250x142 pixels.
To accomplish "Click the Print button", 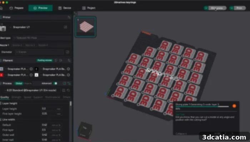I will click(x=240, y=8).
